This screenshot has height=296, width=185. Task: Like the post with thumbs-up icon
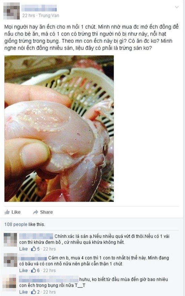click(x=12, y=212)
